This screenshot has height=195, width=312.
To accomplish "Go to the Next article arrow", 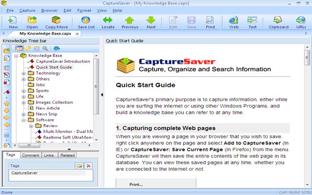I will pyautogui.click(x=151, y=20).
